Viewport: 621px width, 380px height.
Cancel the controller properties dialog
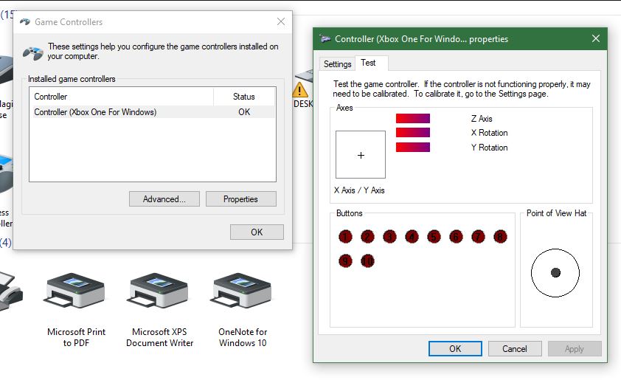(x=515, y=349)
